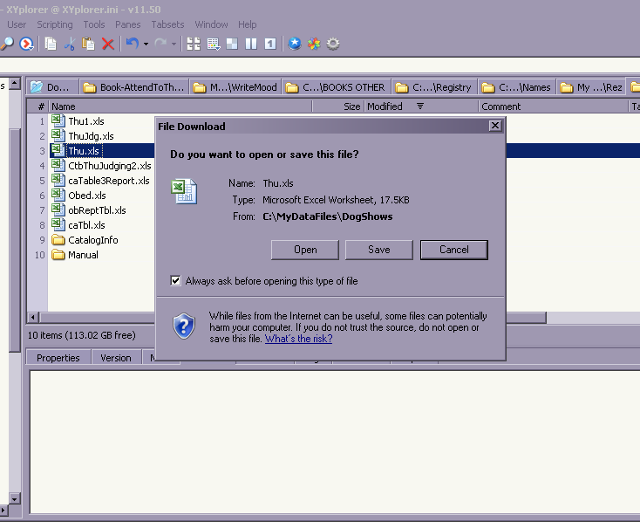Click the Dual Pane toolbar icon

point(251,44)
